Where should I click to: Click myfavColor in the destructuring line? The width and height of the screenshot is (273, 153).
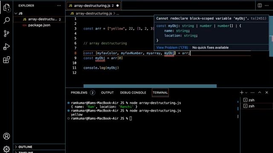107,53
